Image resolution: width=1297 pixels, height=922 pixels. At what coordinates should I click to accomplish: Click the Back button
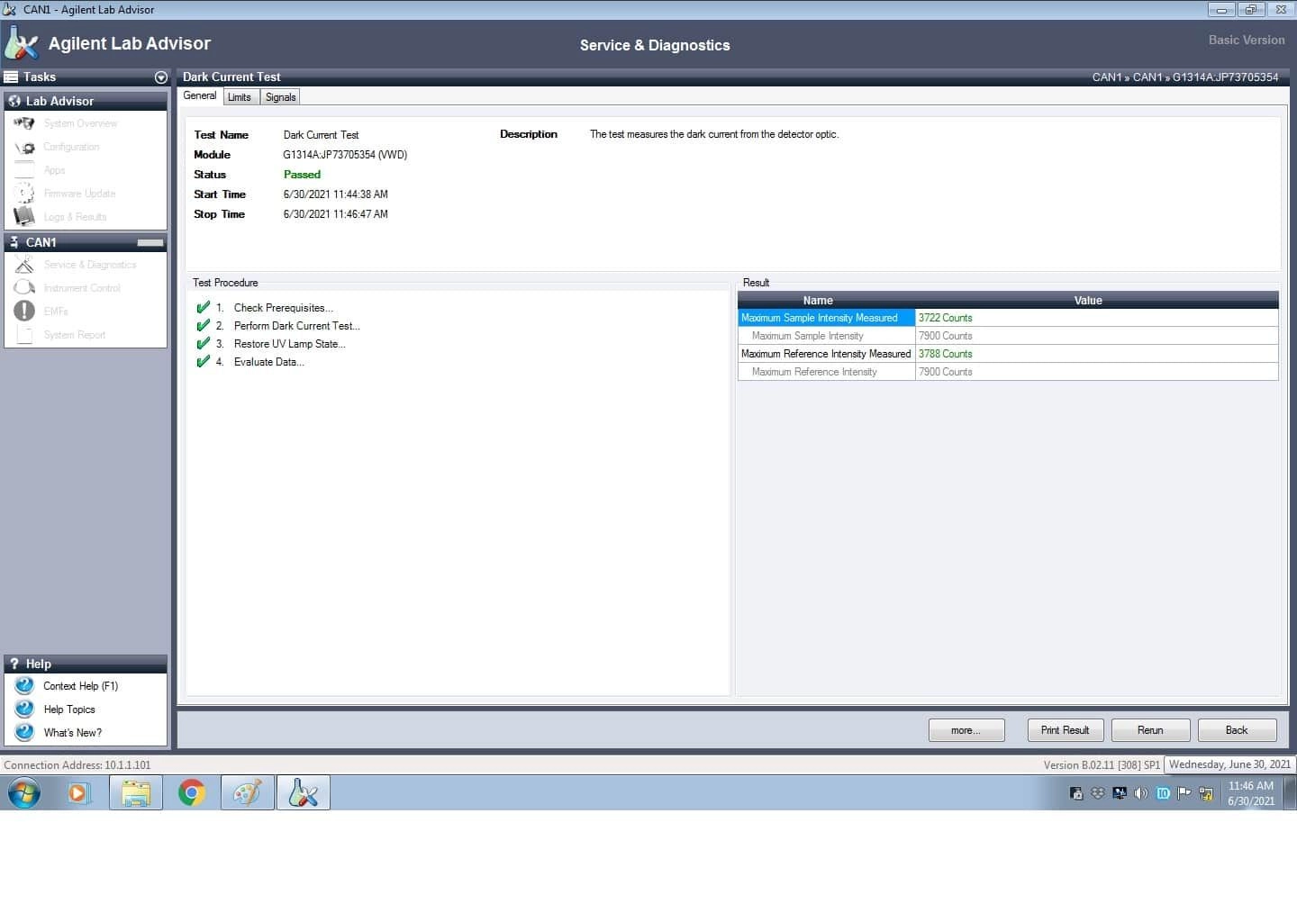point(1237,730)
